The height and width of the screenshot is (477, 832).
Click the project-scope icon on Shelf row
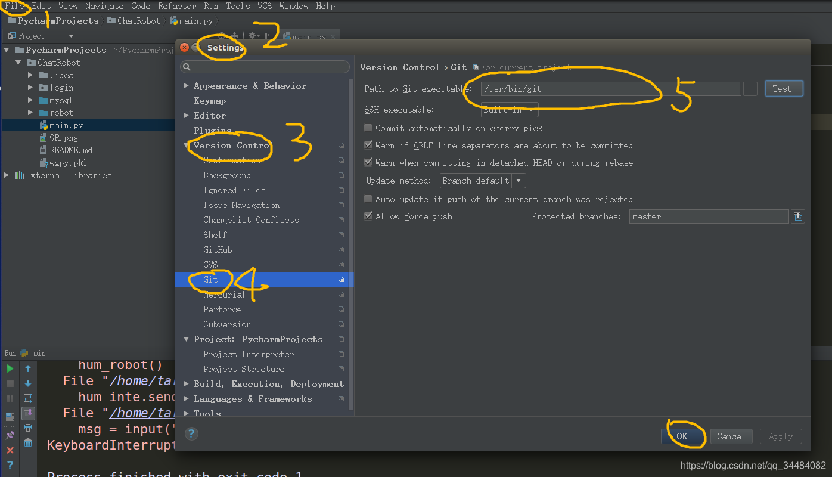(342, 235)
